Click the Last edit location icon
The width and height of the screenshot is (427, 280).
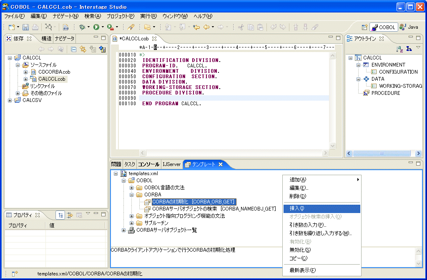(x=196, y=27)
